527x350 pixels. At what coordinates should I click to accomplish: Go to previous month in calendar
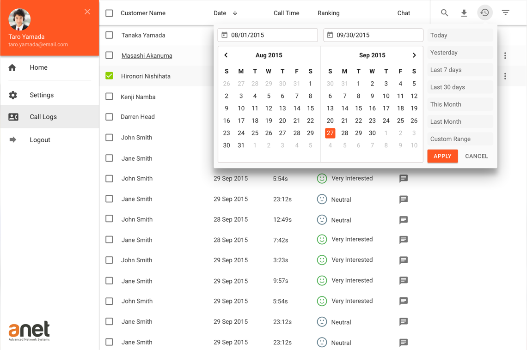226,55
